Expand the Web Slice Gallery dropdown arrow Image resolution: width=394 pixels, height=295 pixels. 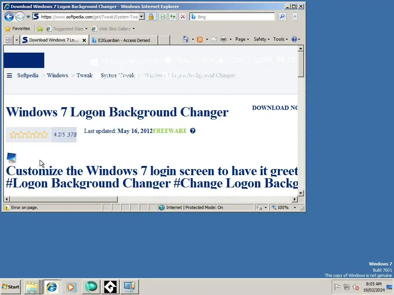pos(134,28)
